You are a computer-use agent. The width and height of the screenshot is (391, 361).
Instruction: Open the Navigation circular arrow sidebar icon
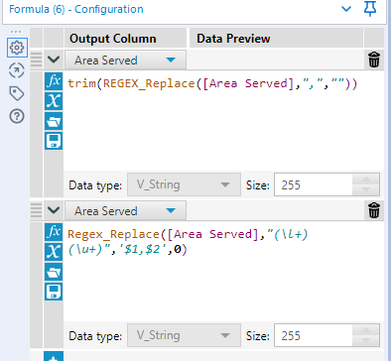coord(17,70)
